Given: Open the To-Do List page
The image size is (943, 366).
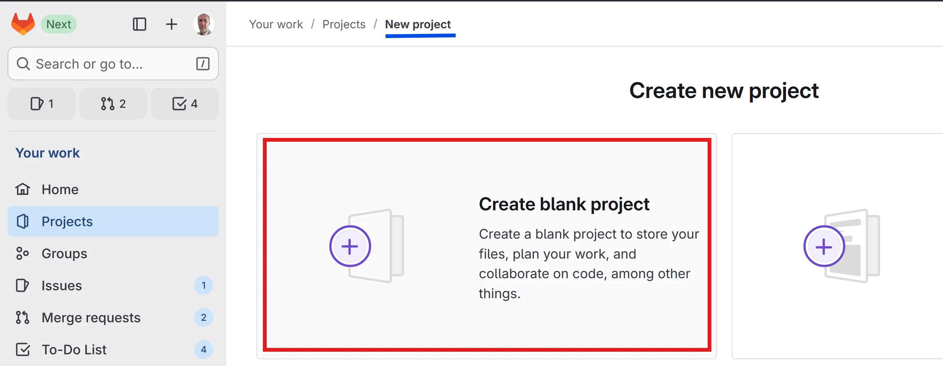Looking at the screenshot, I should coord(74,349).
